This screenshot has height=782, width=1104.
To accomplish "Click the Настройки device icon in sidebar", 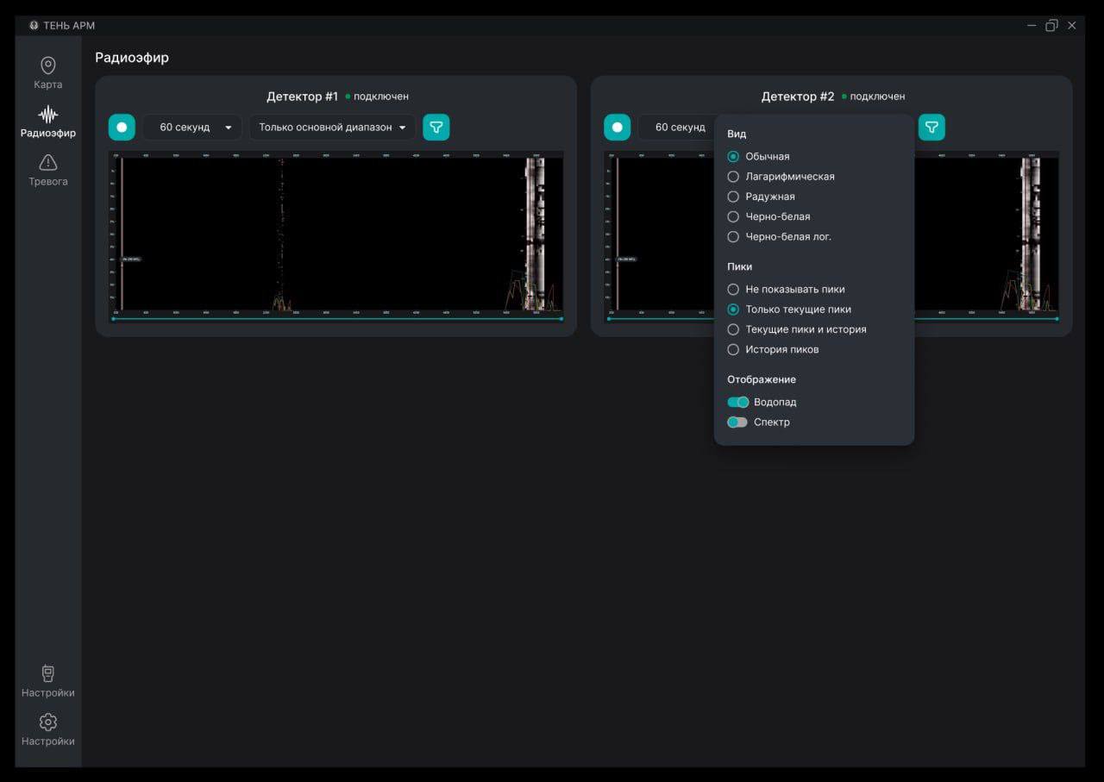I will pos(48,674).
